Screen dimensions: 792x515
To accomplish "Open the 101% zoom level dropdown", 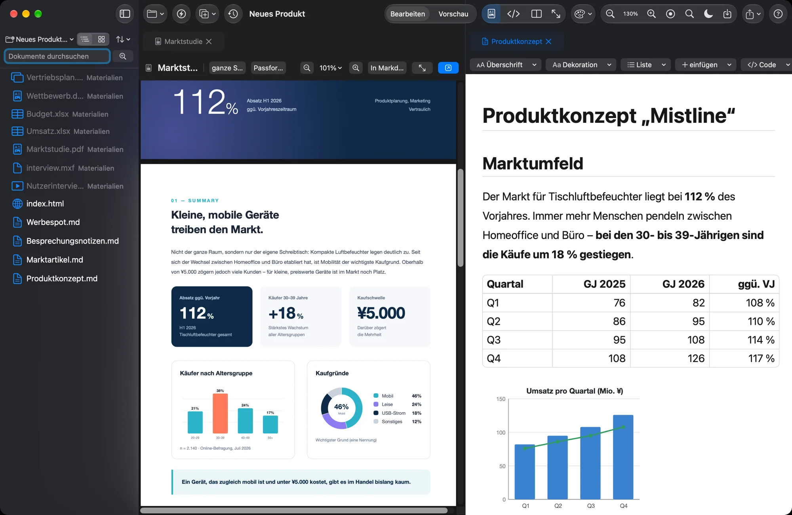I will click(331, 68).
